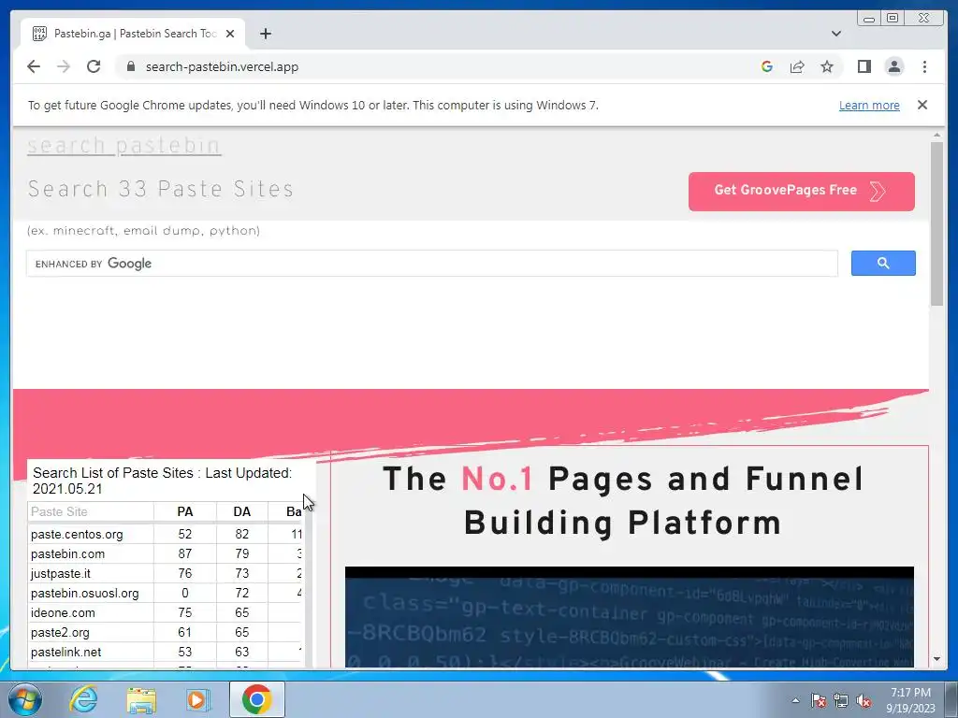Image resolution: width=958 pixels, height=718 pixels.
Task: Open File Explorer from the taskbar
Action: pyautogui.click(x=141, y=699)
